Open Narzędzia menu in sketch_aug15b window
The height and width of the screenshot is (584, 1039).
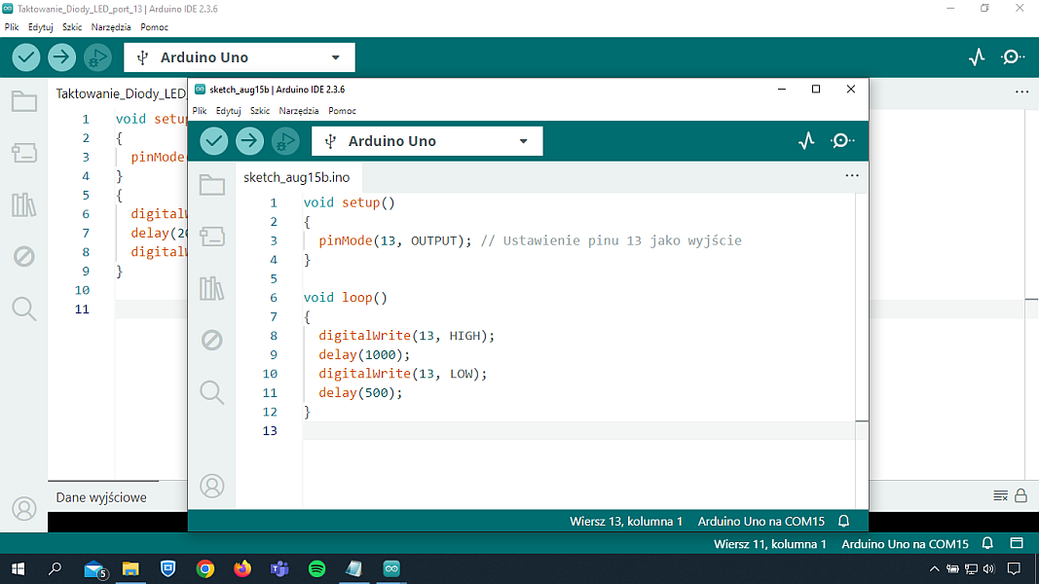pyautogui.click(x=299, y=111)
